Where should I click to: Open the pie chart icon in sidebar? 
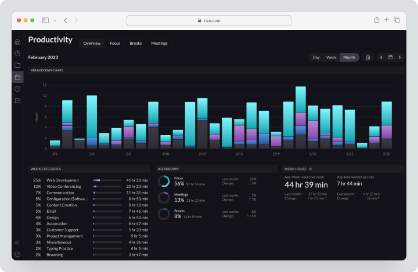[x=17, y=53]
